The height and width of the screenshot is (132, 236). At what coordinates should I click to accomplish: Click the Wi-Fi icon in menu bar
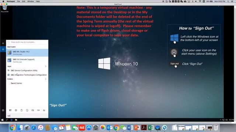pyautogui.click(x=200, y=1)
